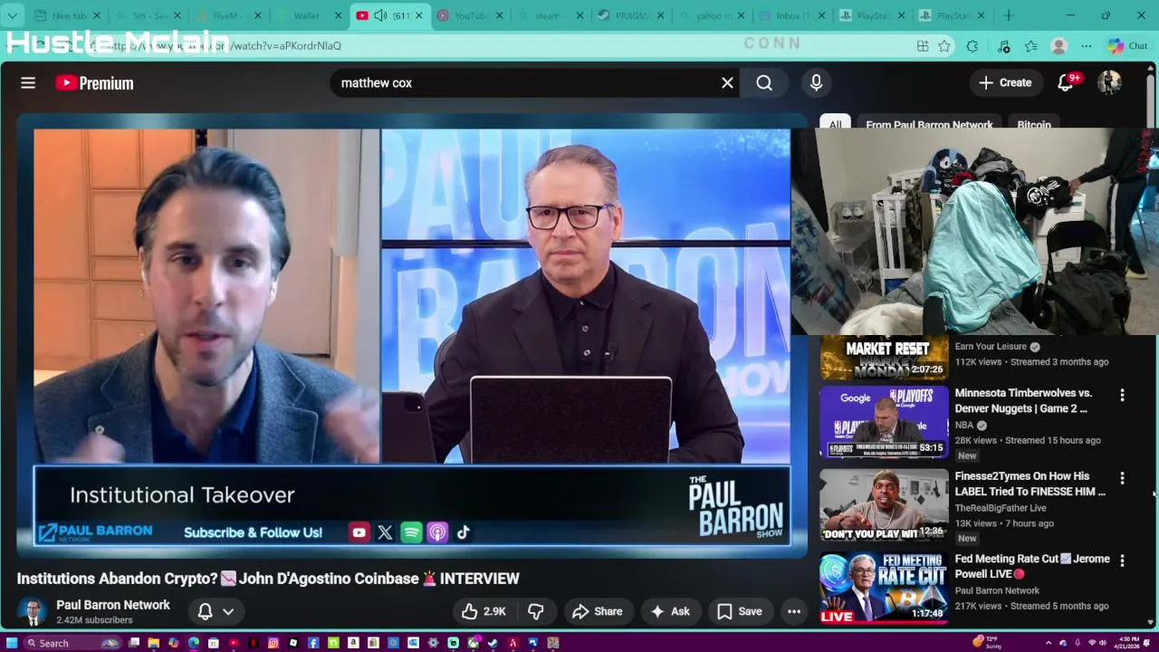This screenshot has height=652, width=1159.
Task: Share the video
Action: click(597, 611)
